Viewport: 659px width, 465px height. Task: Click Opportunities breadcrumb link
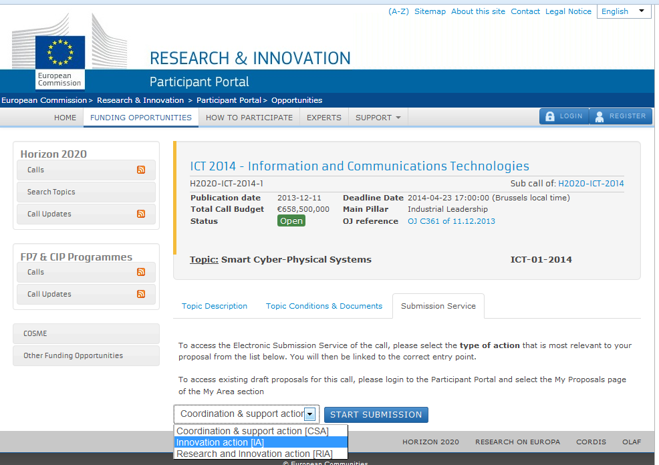pyautogui.click(x=297, y=100)
